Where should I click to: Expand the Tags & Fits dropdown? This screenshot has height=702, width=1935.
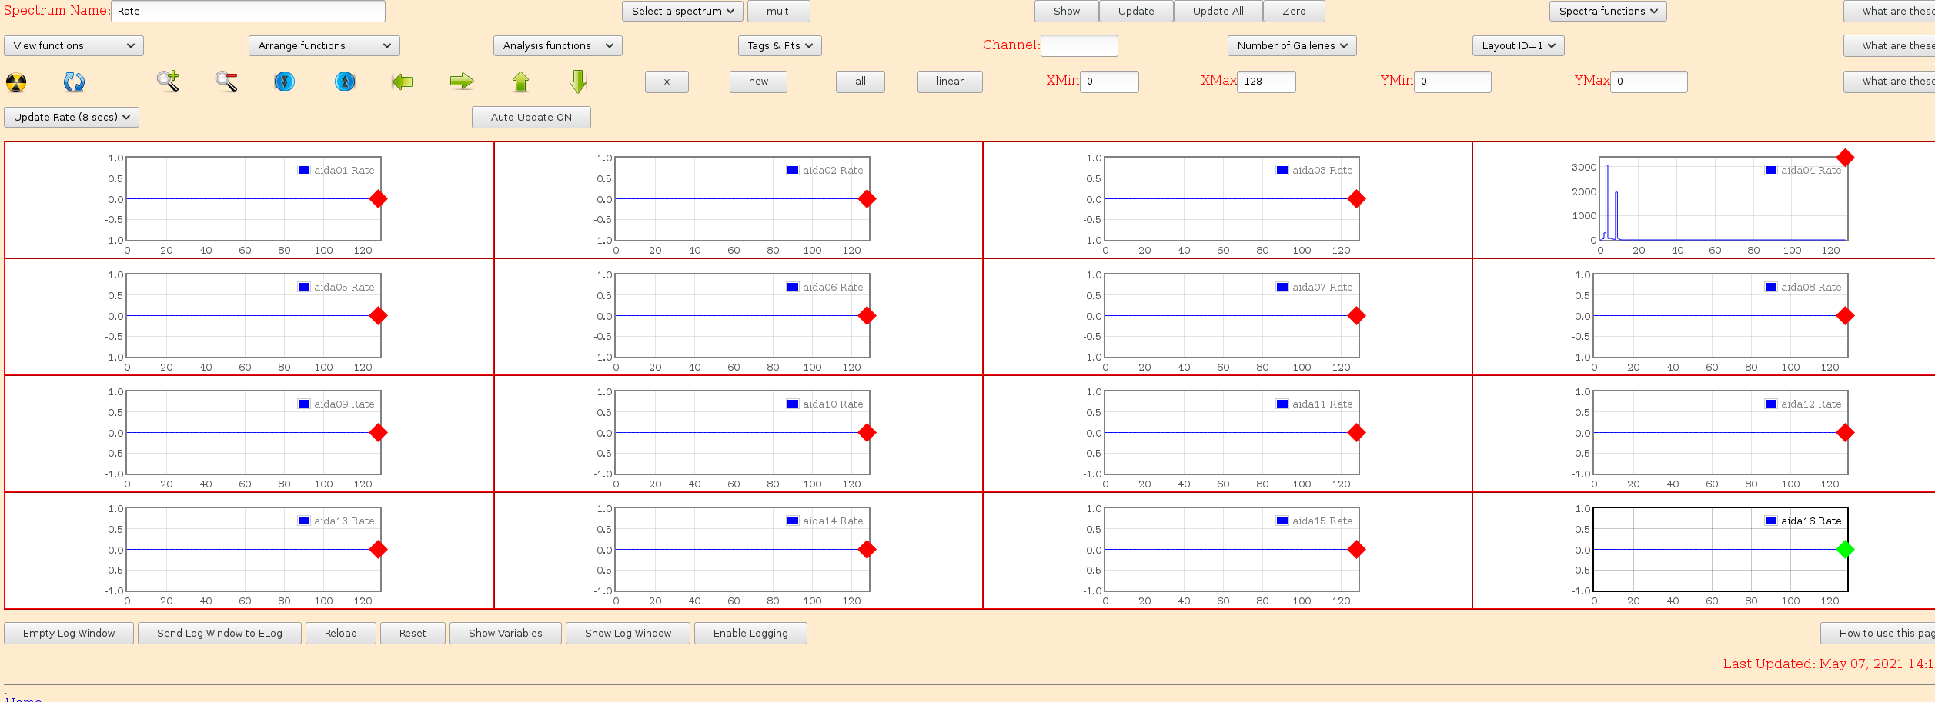[780, 46]
